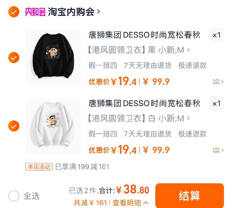
Task: Open price trend chart for white sweatshirt
Action: [x=218, y=150]
